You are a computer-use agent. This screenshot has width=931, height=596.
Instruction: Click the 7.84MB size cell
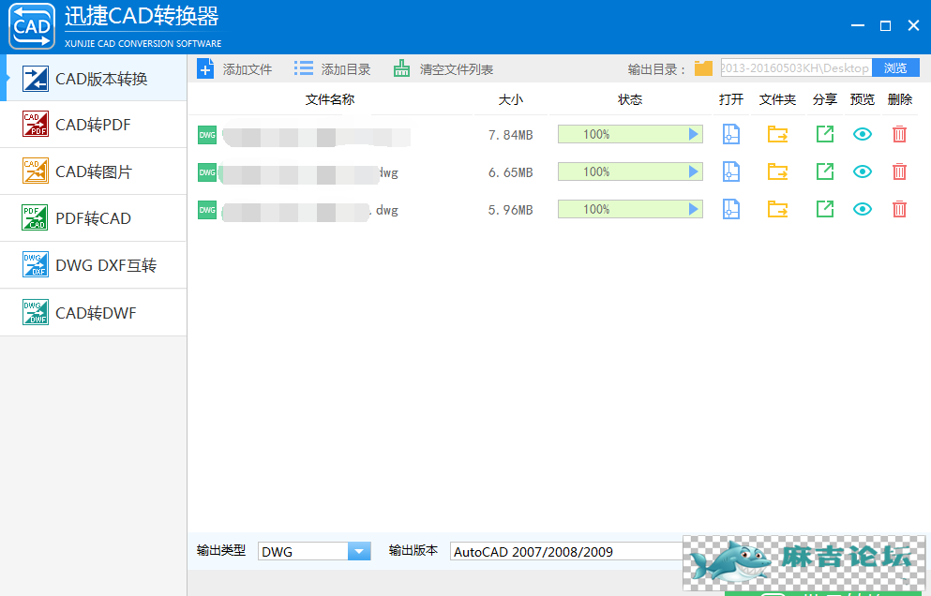click(511, 135)
